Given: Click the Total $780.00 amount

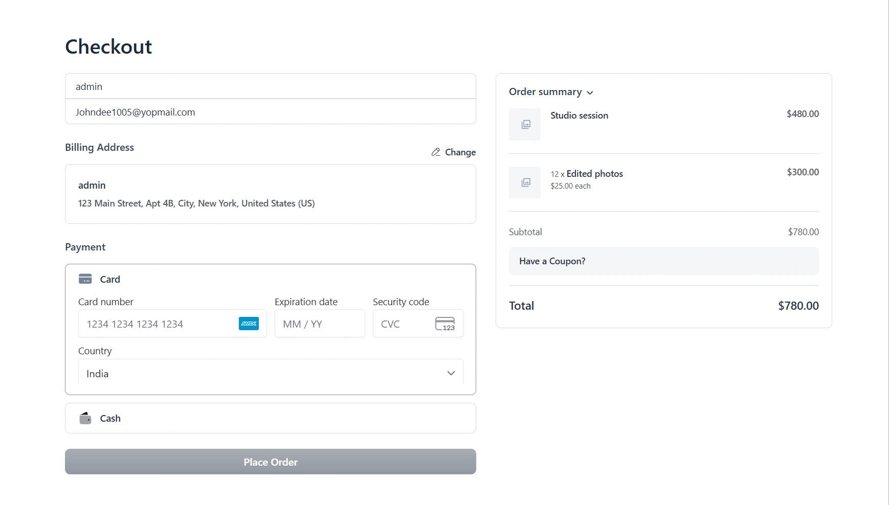Looking at the screenshot, I should (x=798, y=306).
